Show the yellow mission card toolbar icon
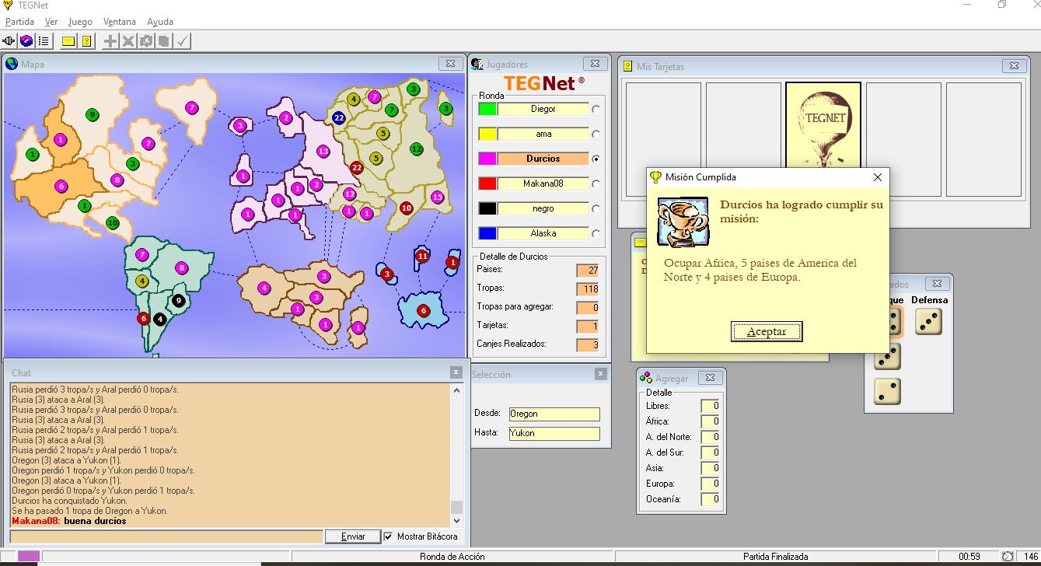This screenshot has height=566, width=1041. [x=69, y=41]
